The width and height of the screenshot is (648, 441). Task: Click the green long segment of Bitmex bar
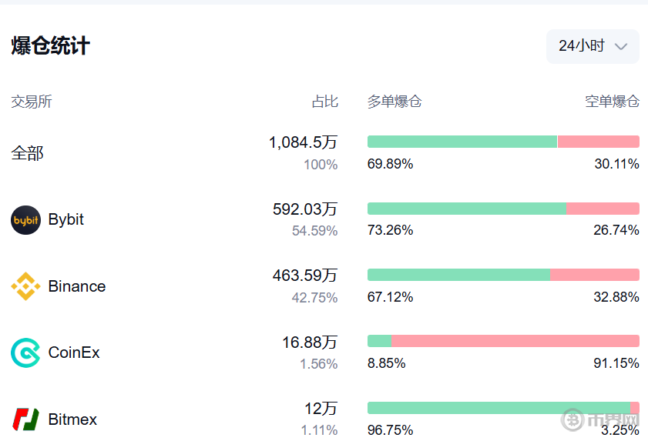pos(499,408)
